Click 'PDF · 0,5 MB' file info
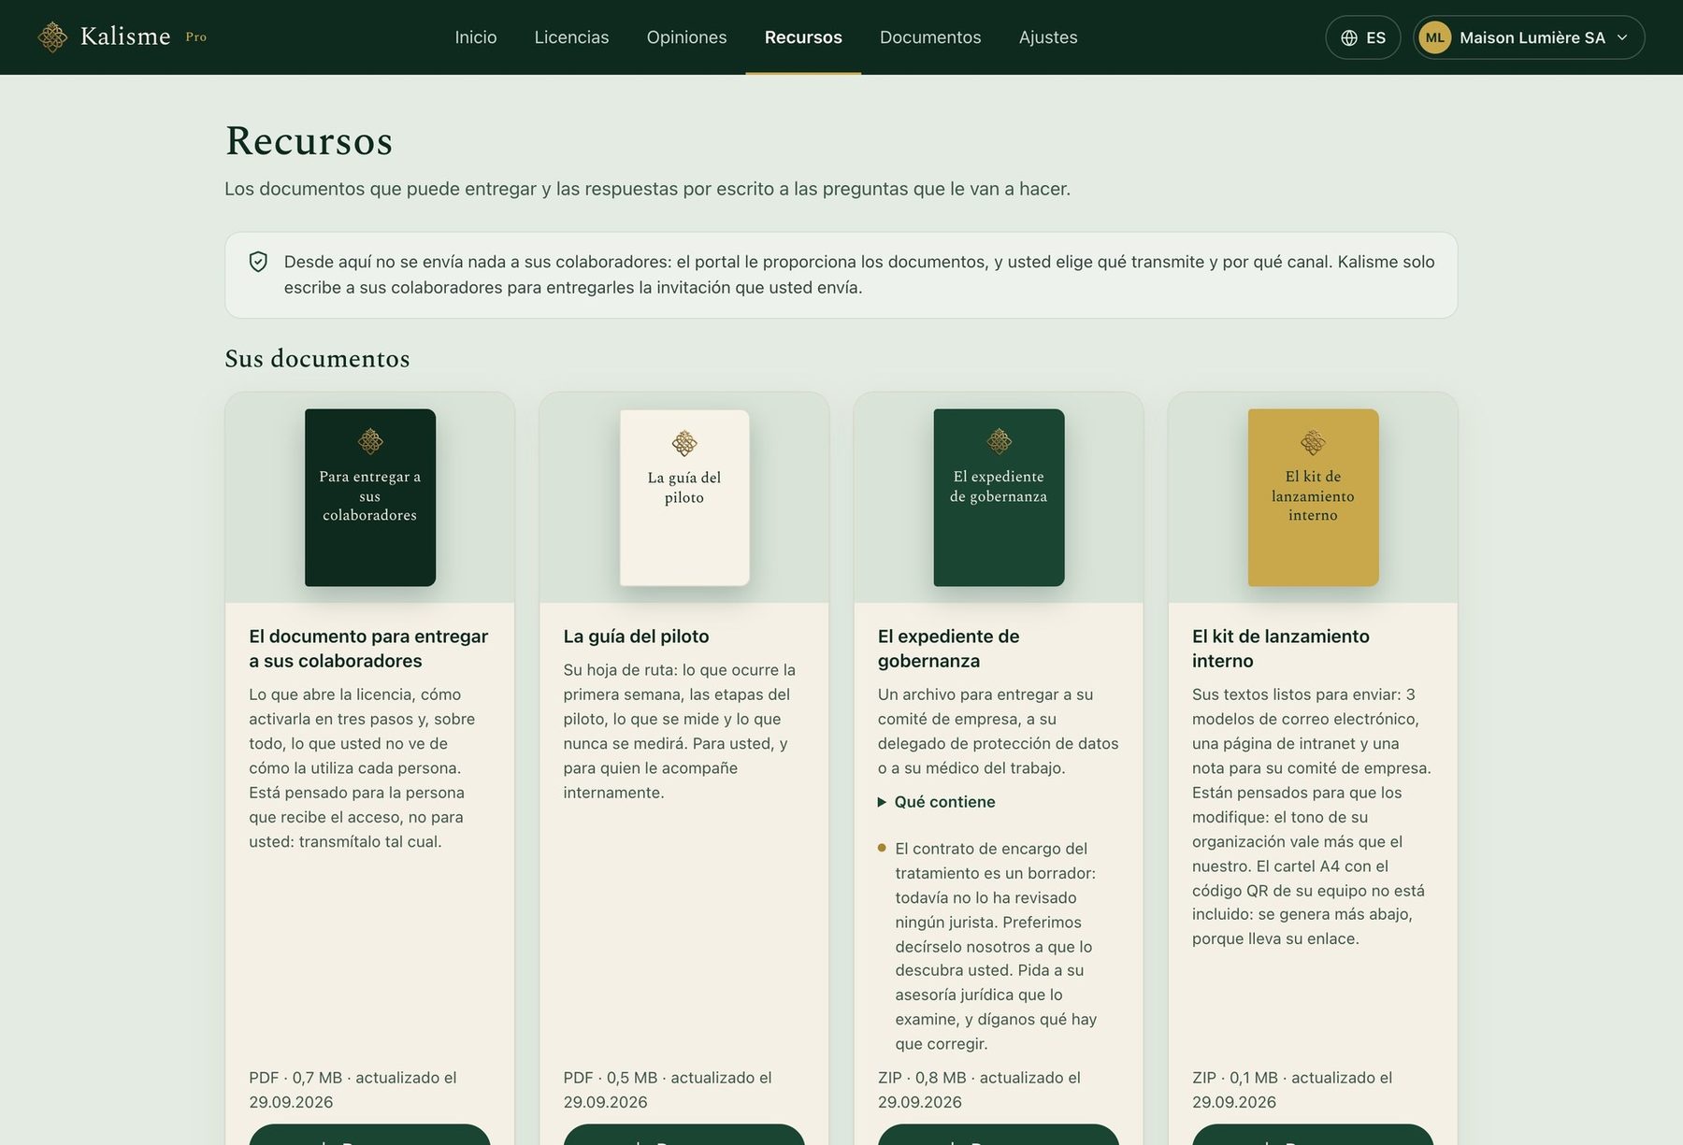This screenshot has height=1145, width=1683. click(610, 1078)
